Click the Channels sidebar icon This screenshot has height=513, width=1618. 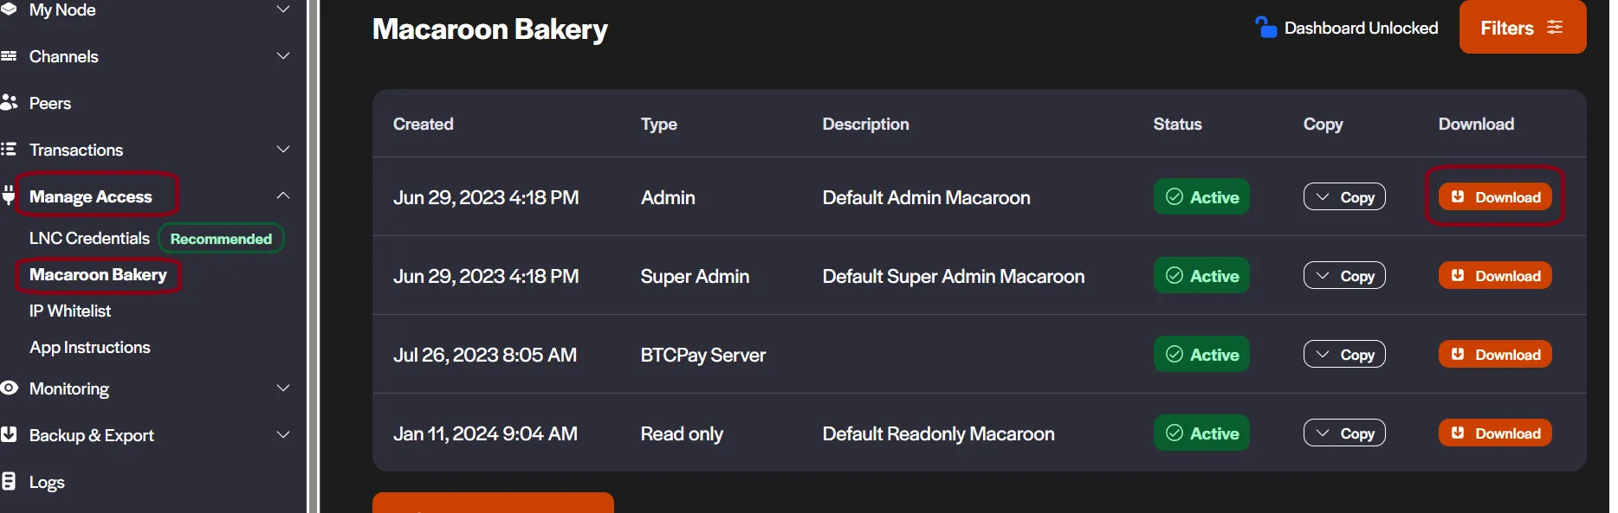[9, 55]
